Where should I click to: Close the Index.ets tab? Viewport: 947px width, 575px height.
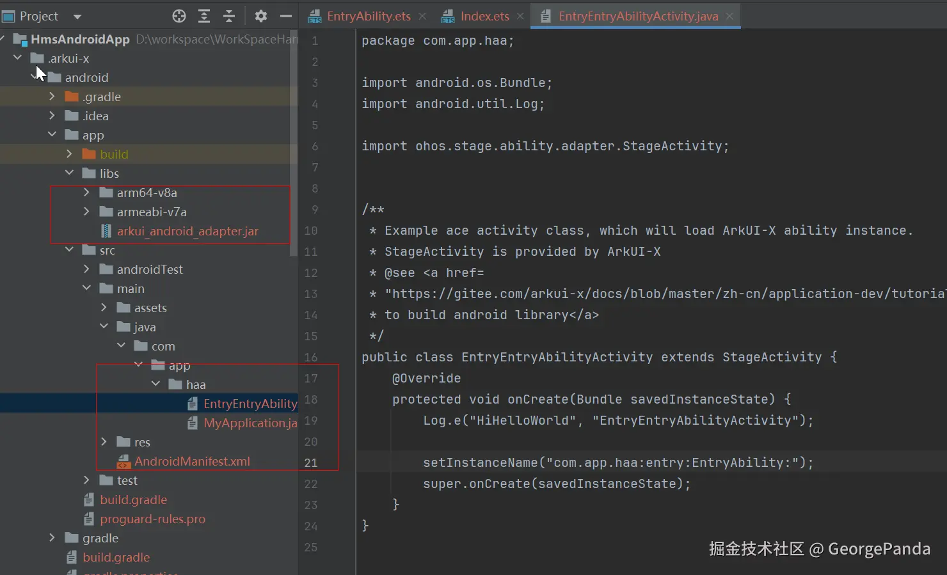point(520,17)
